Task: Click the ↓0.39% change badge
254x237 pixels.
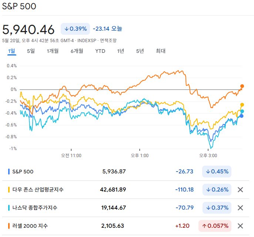Action: coord(75,29)
